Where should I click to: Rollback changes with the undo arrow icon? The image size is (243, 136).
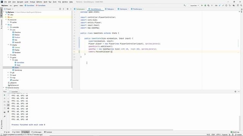click(230, 5)
